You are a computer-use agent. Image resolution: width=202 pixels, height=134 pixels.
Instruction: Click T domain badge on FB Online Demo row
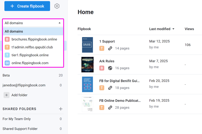coord(102,107)
